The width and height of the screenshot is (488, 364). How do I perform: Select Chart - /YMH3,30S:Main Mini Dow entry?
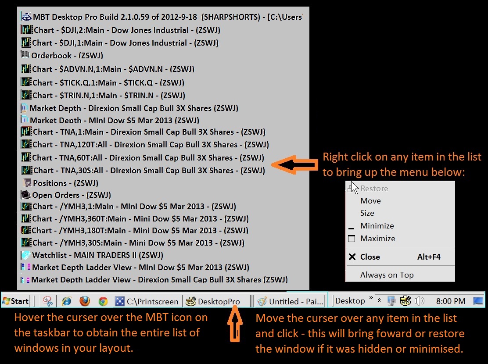tap(133, 243)
